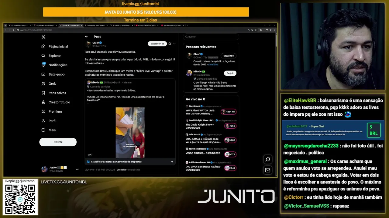Click Postar button
Viewport: 389px width, 218px height.
click(x=58, y=142)
